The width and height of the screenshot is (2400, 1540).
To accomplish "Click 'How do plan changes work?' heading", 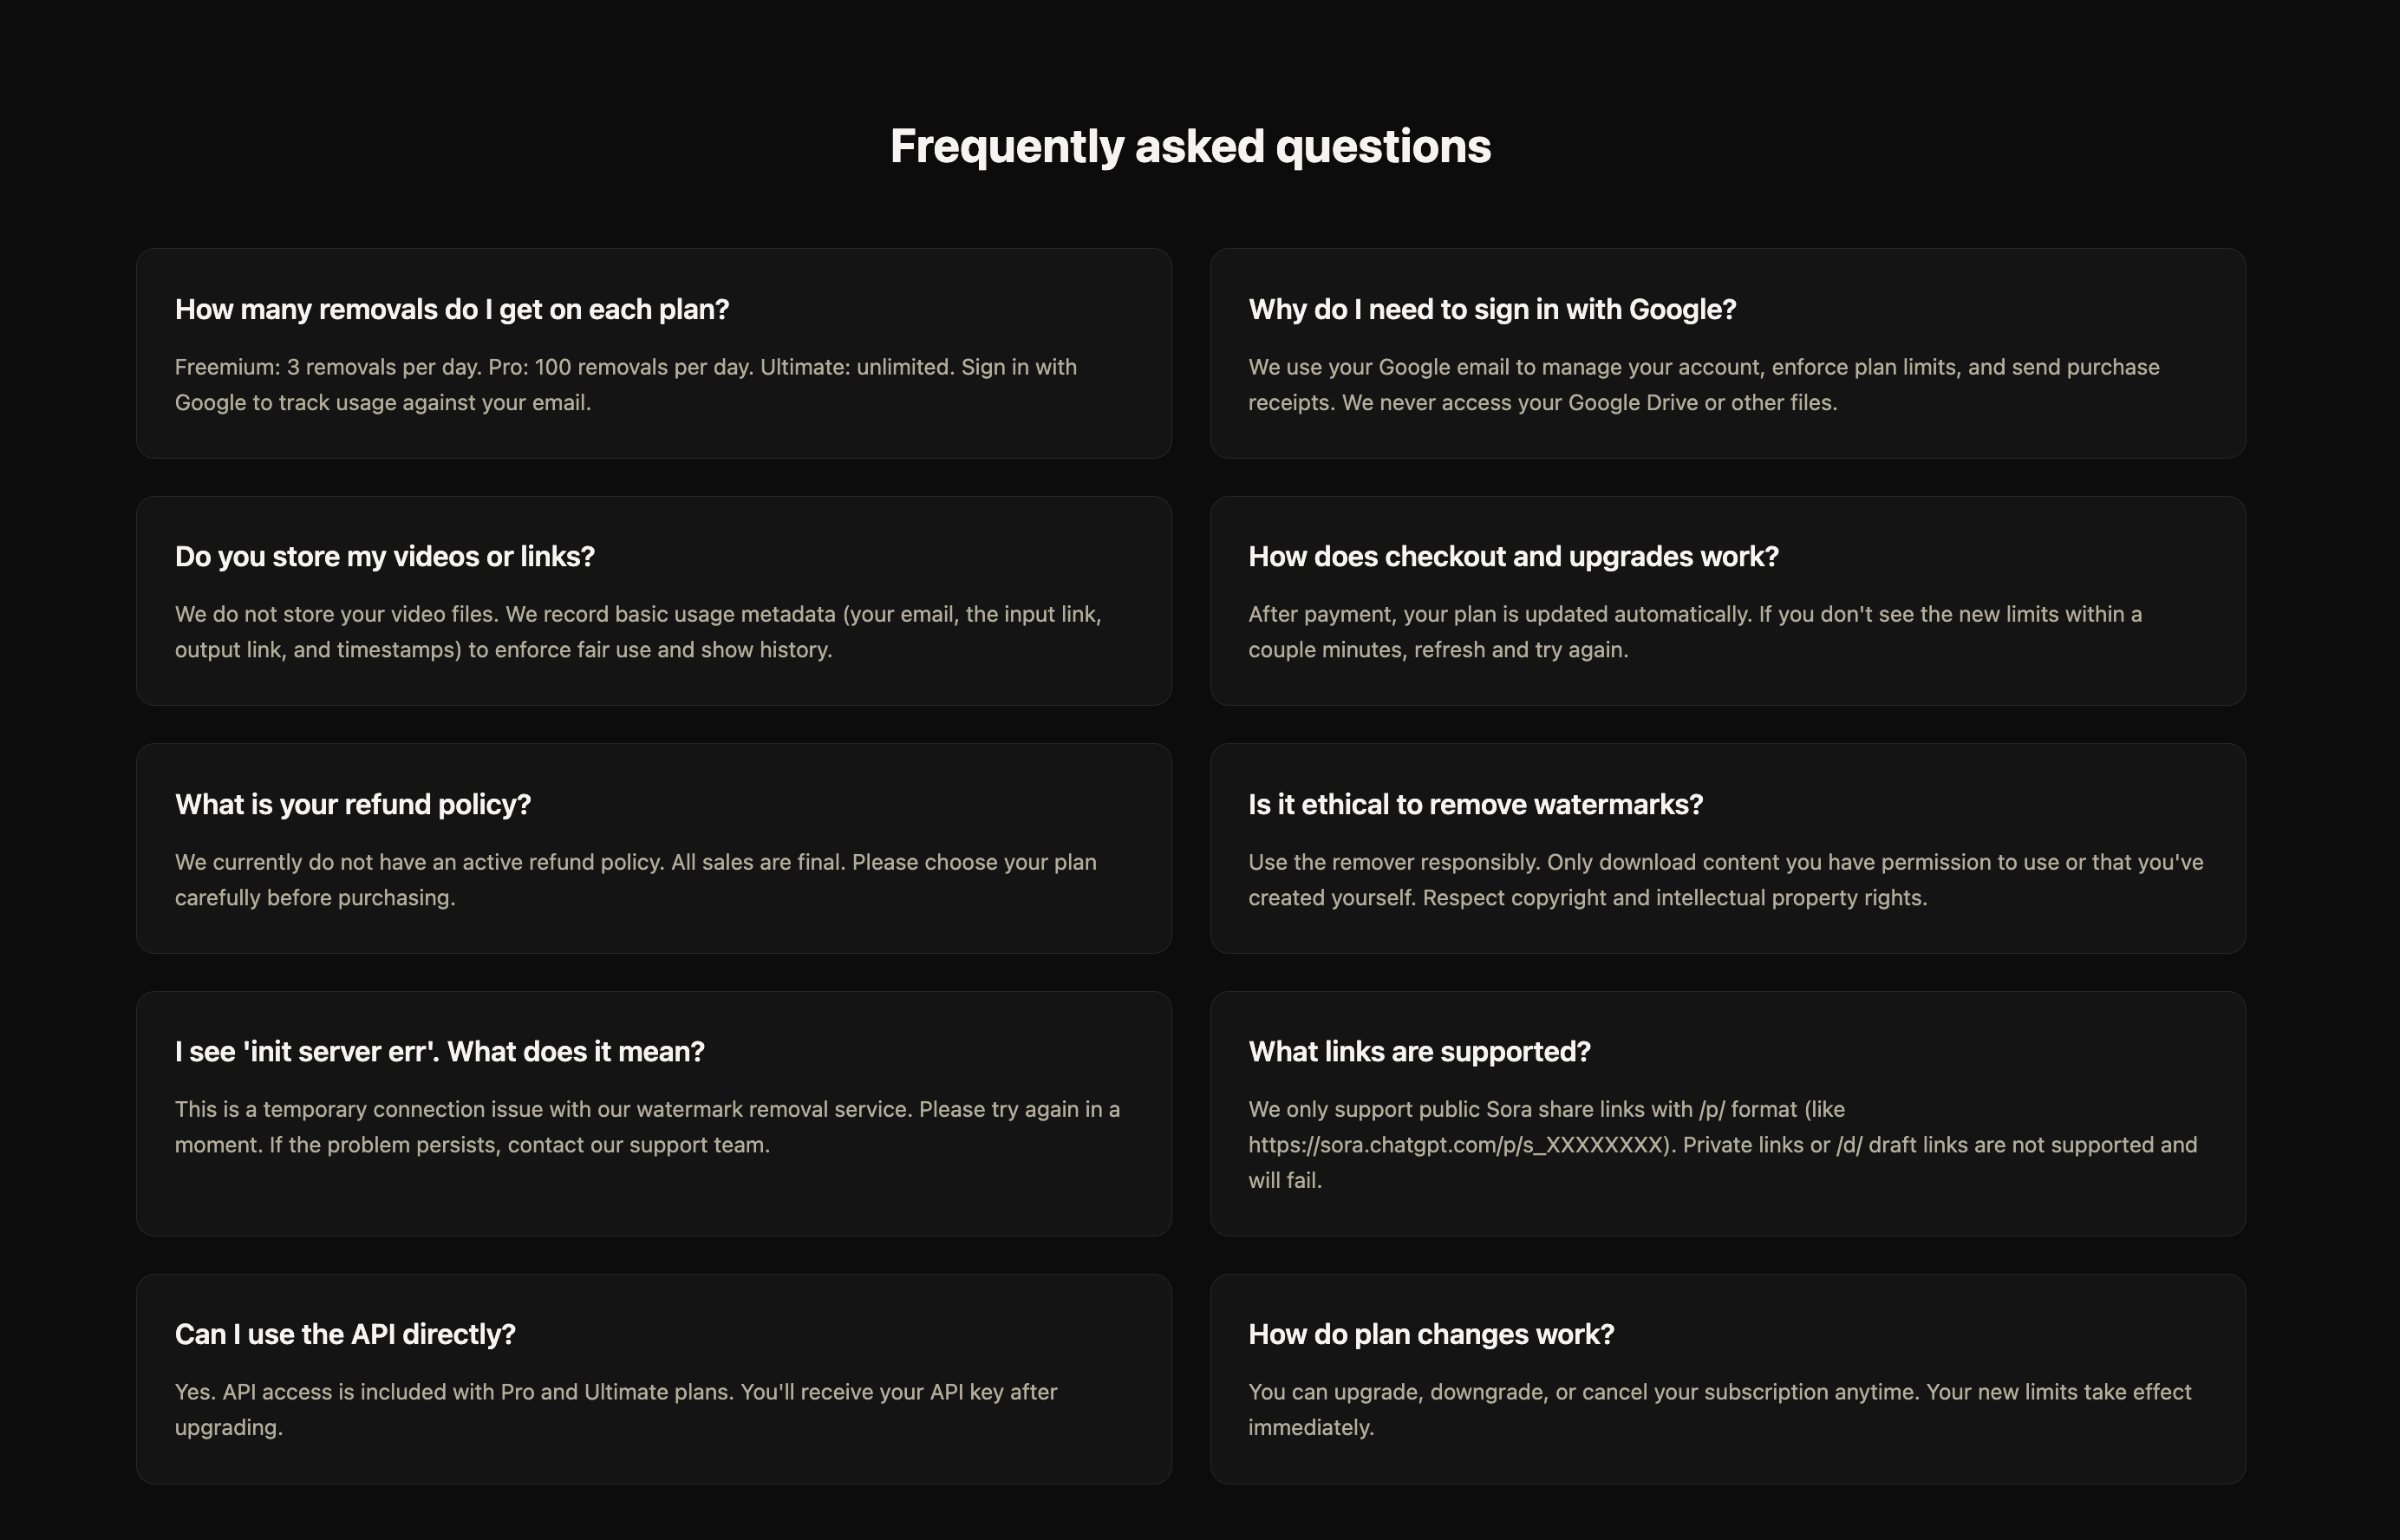I will pyautogui.click(x=1431, y=1335).
